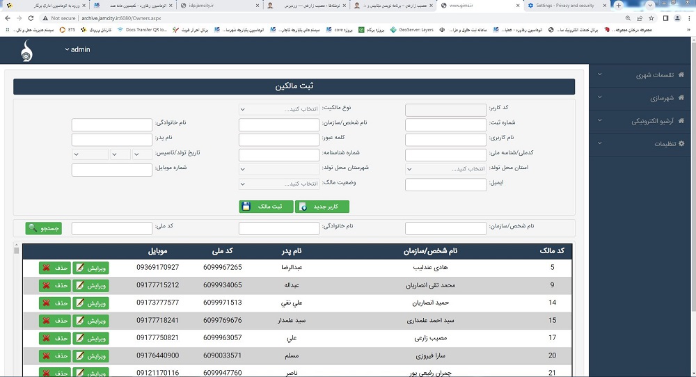Edit the حمید انصاریان row
This screenshot has width=696, height=377.
coord(90,303)
